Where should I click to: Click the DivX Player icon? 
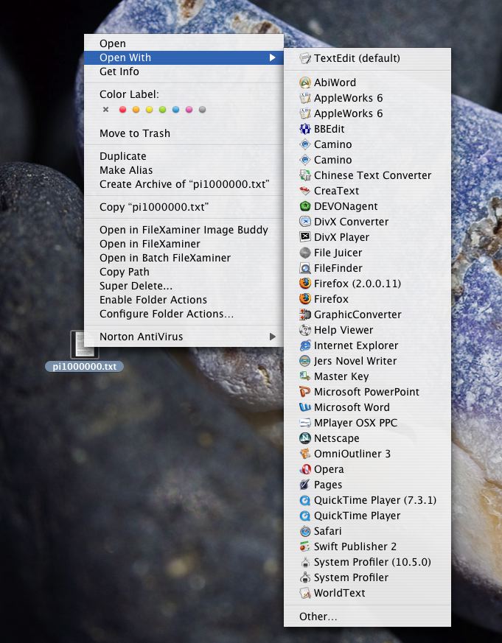click(x=305, y=237)
